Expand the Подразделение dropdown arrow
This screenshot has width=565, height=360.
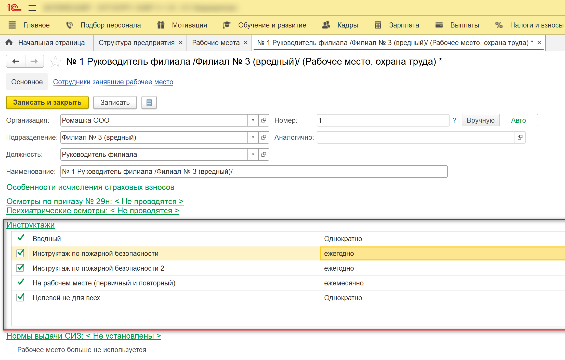click(253, 137)
